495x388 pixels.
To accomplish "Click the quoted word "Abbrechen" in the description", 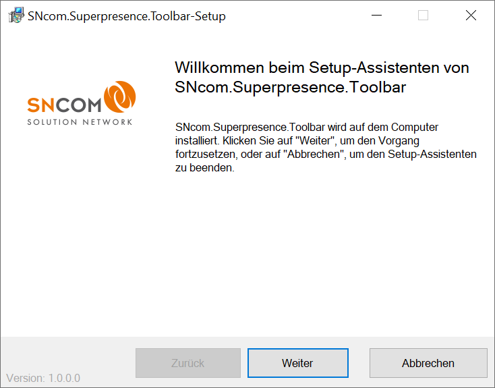I will 314,155.
